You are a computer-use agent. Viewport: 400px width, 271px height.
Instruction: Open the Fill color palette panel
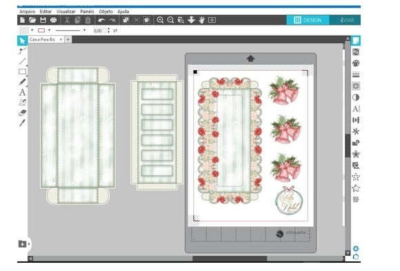point(356,63)
